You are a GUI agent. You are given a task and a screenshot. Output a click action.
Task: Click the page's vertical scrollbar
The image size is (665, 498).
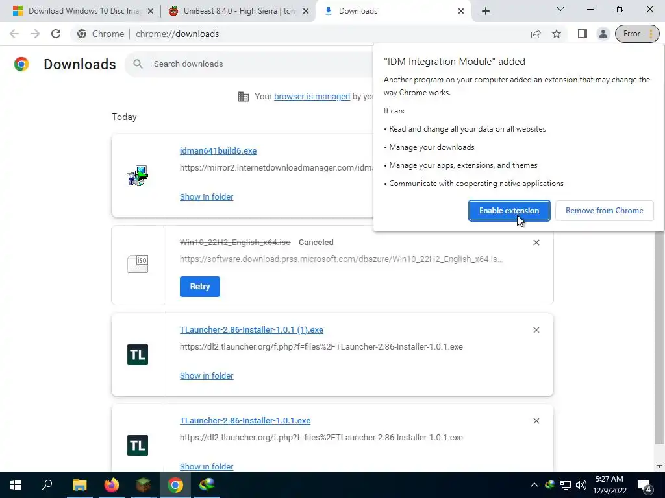point(659,338)
